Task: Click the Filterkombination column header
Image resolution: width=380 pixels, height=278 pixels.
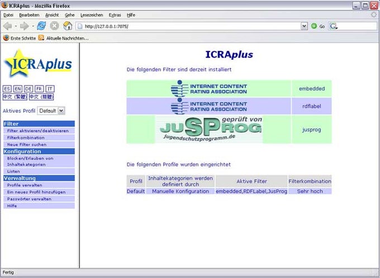Action: tap(310, 181)
